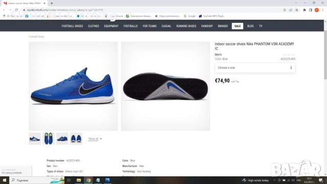Open the taskbar clock and date

click(309, 180)
